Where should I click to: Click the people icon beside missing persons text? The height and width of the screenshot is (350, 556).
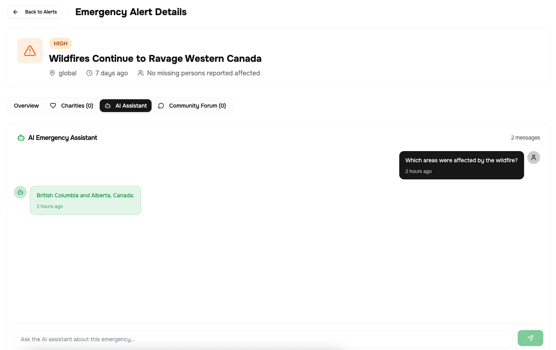[141, 73]
